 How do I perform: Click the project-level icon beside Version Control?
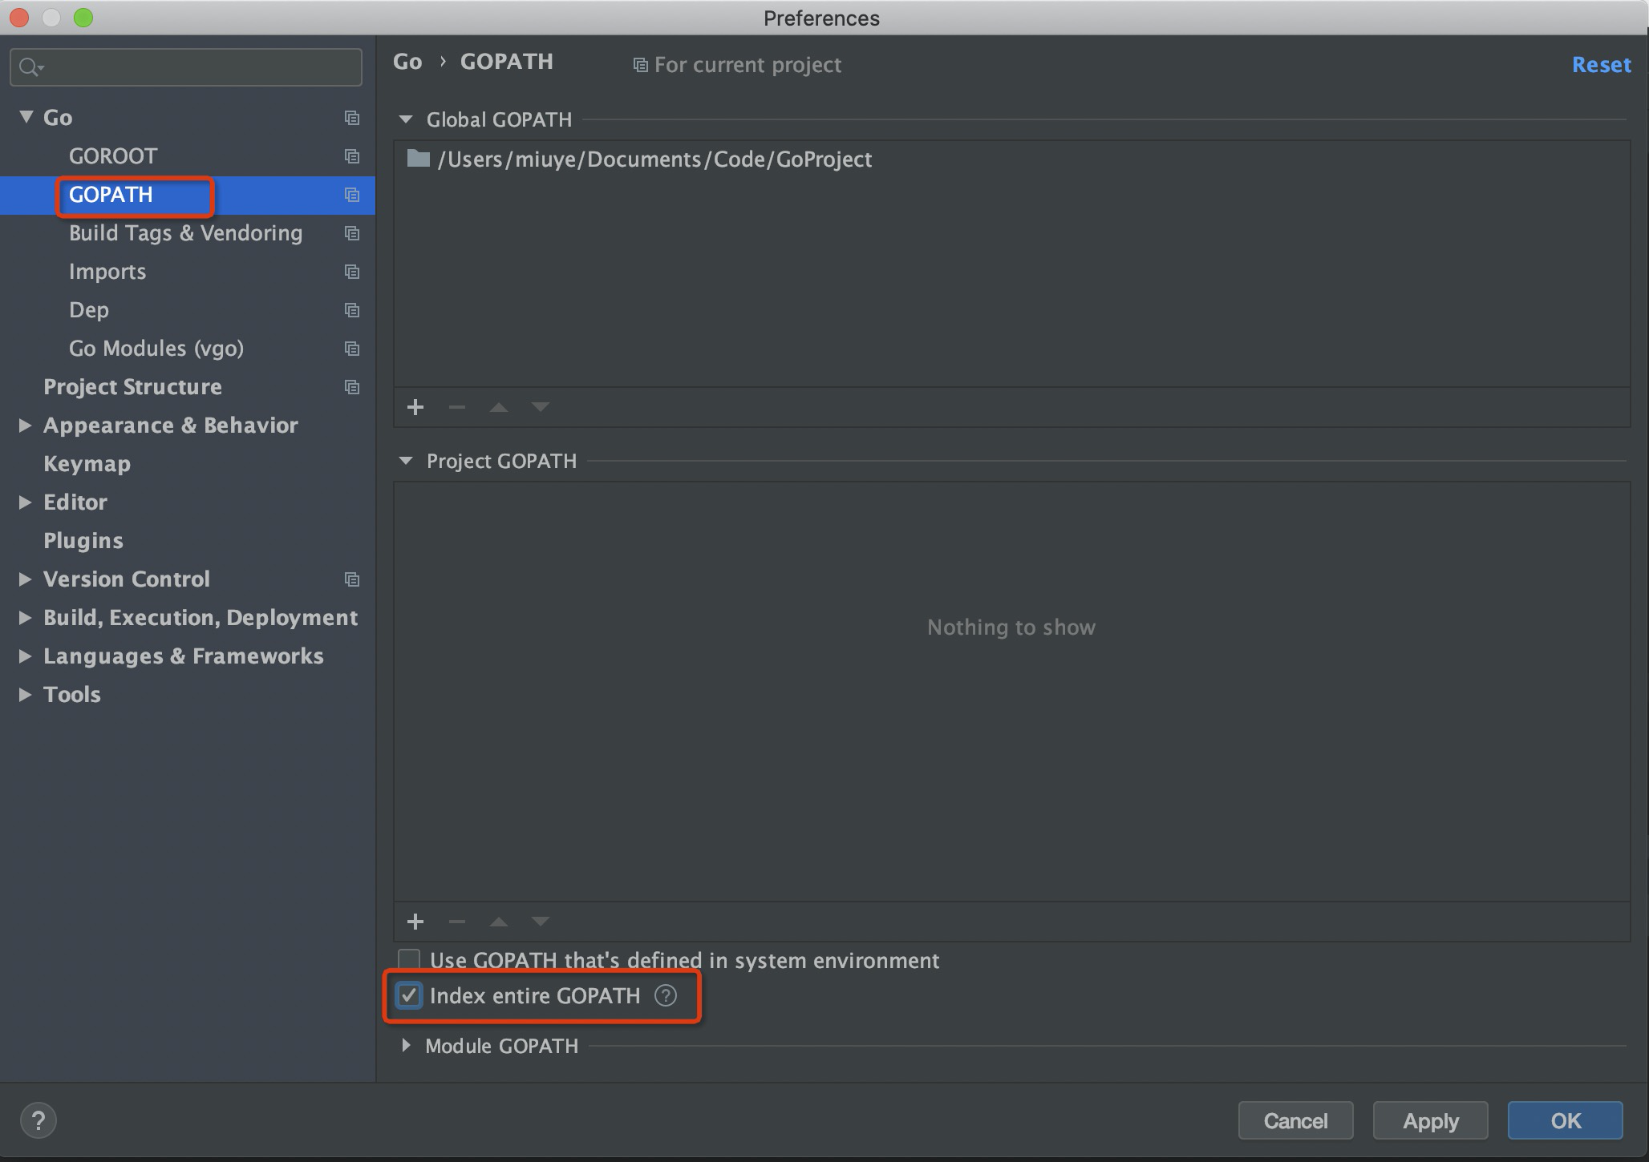(351, 579)
